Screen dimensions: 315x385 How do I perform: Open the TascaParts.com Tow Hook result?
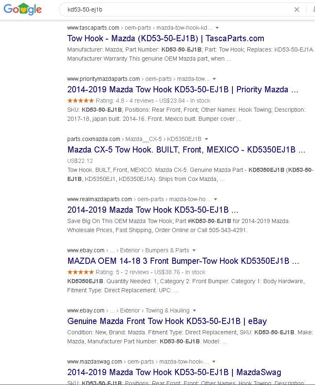point(166,38)
